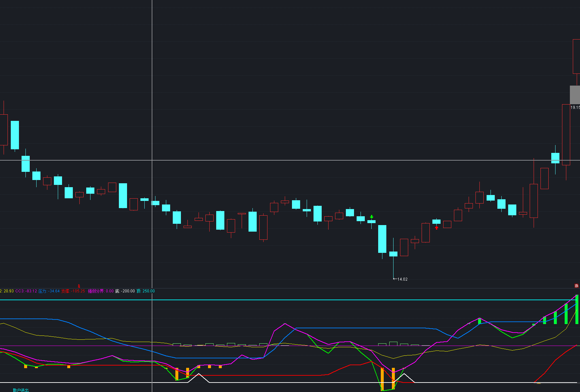
Task: Select the 强弱分界 indicator value 0.00
Action: point(101,291)
